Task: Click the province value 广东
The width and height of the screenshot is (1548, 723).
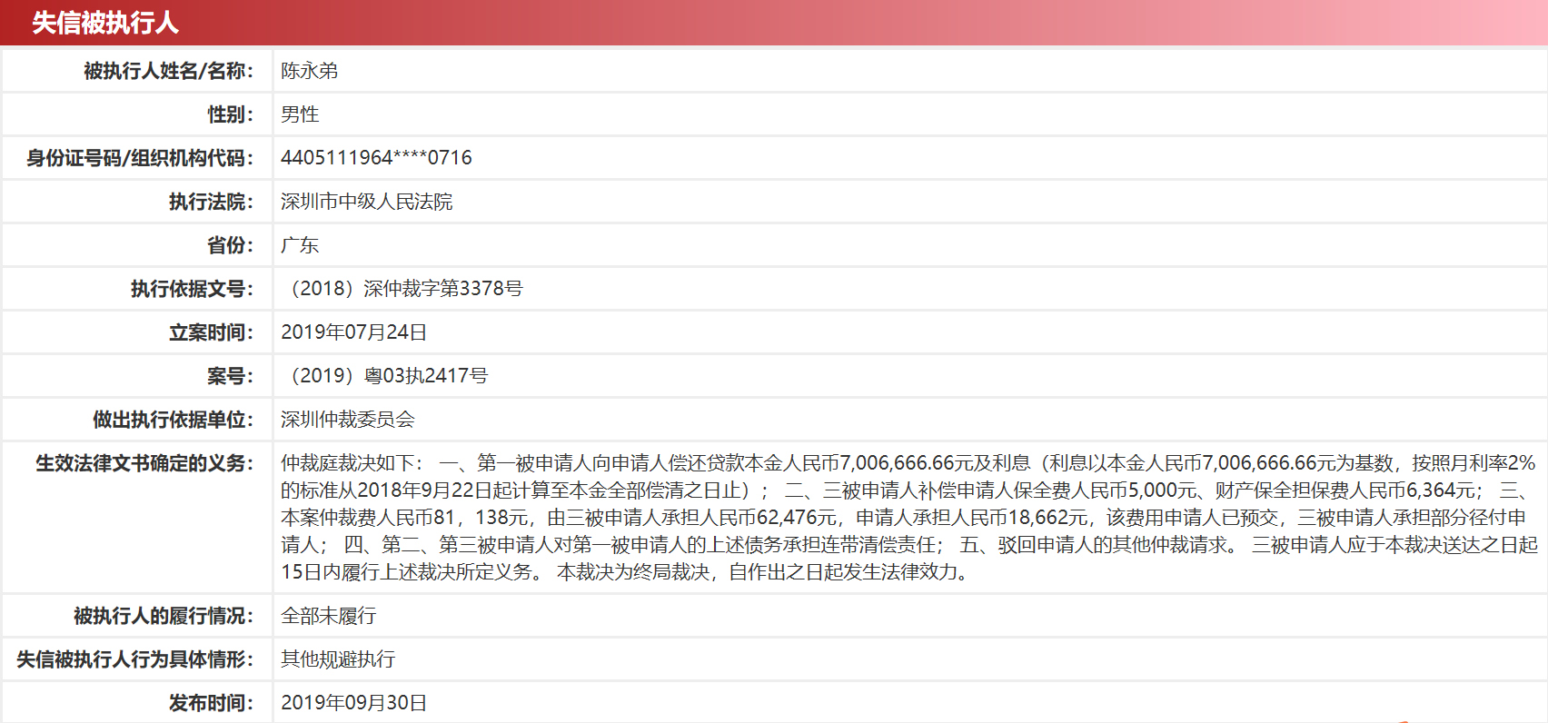Action: click(300, 245)
